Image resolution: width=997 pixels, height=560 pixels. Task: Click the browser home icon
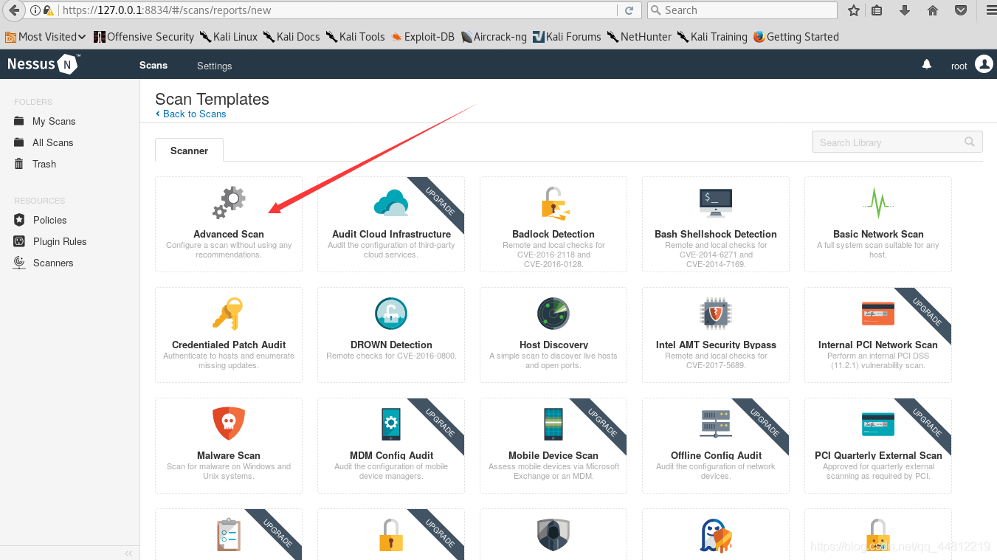933,10
